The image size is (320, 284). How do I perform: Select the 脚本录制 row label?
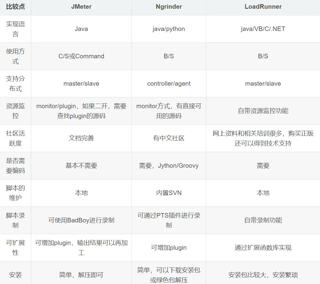tap(15, 221)
